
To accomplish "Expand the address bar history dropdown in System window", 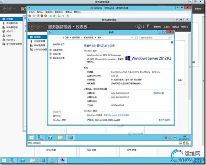I will point(132,38).
